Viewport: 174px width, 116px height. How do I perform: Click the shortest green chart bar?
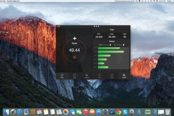(x=101, y=63)
